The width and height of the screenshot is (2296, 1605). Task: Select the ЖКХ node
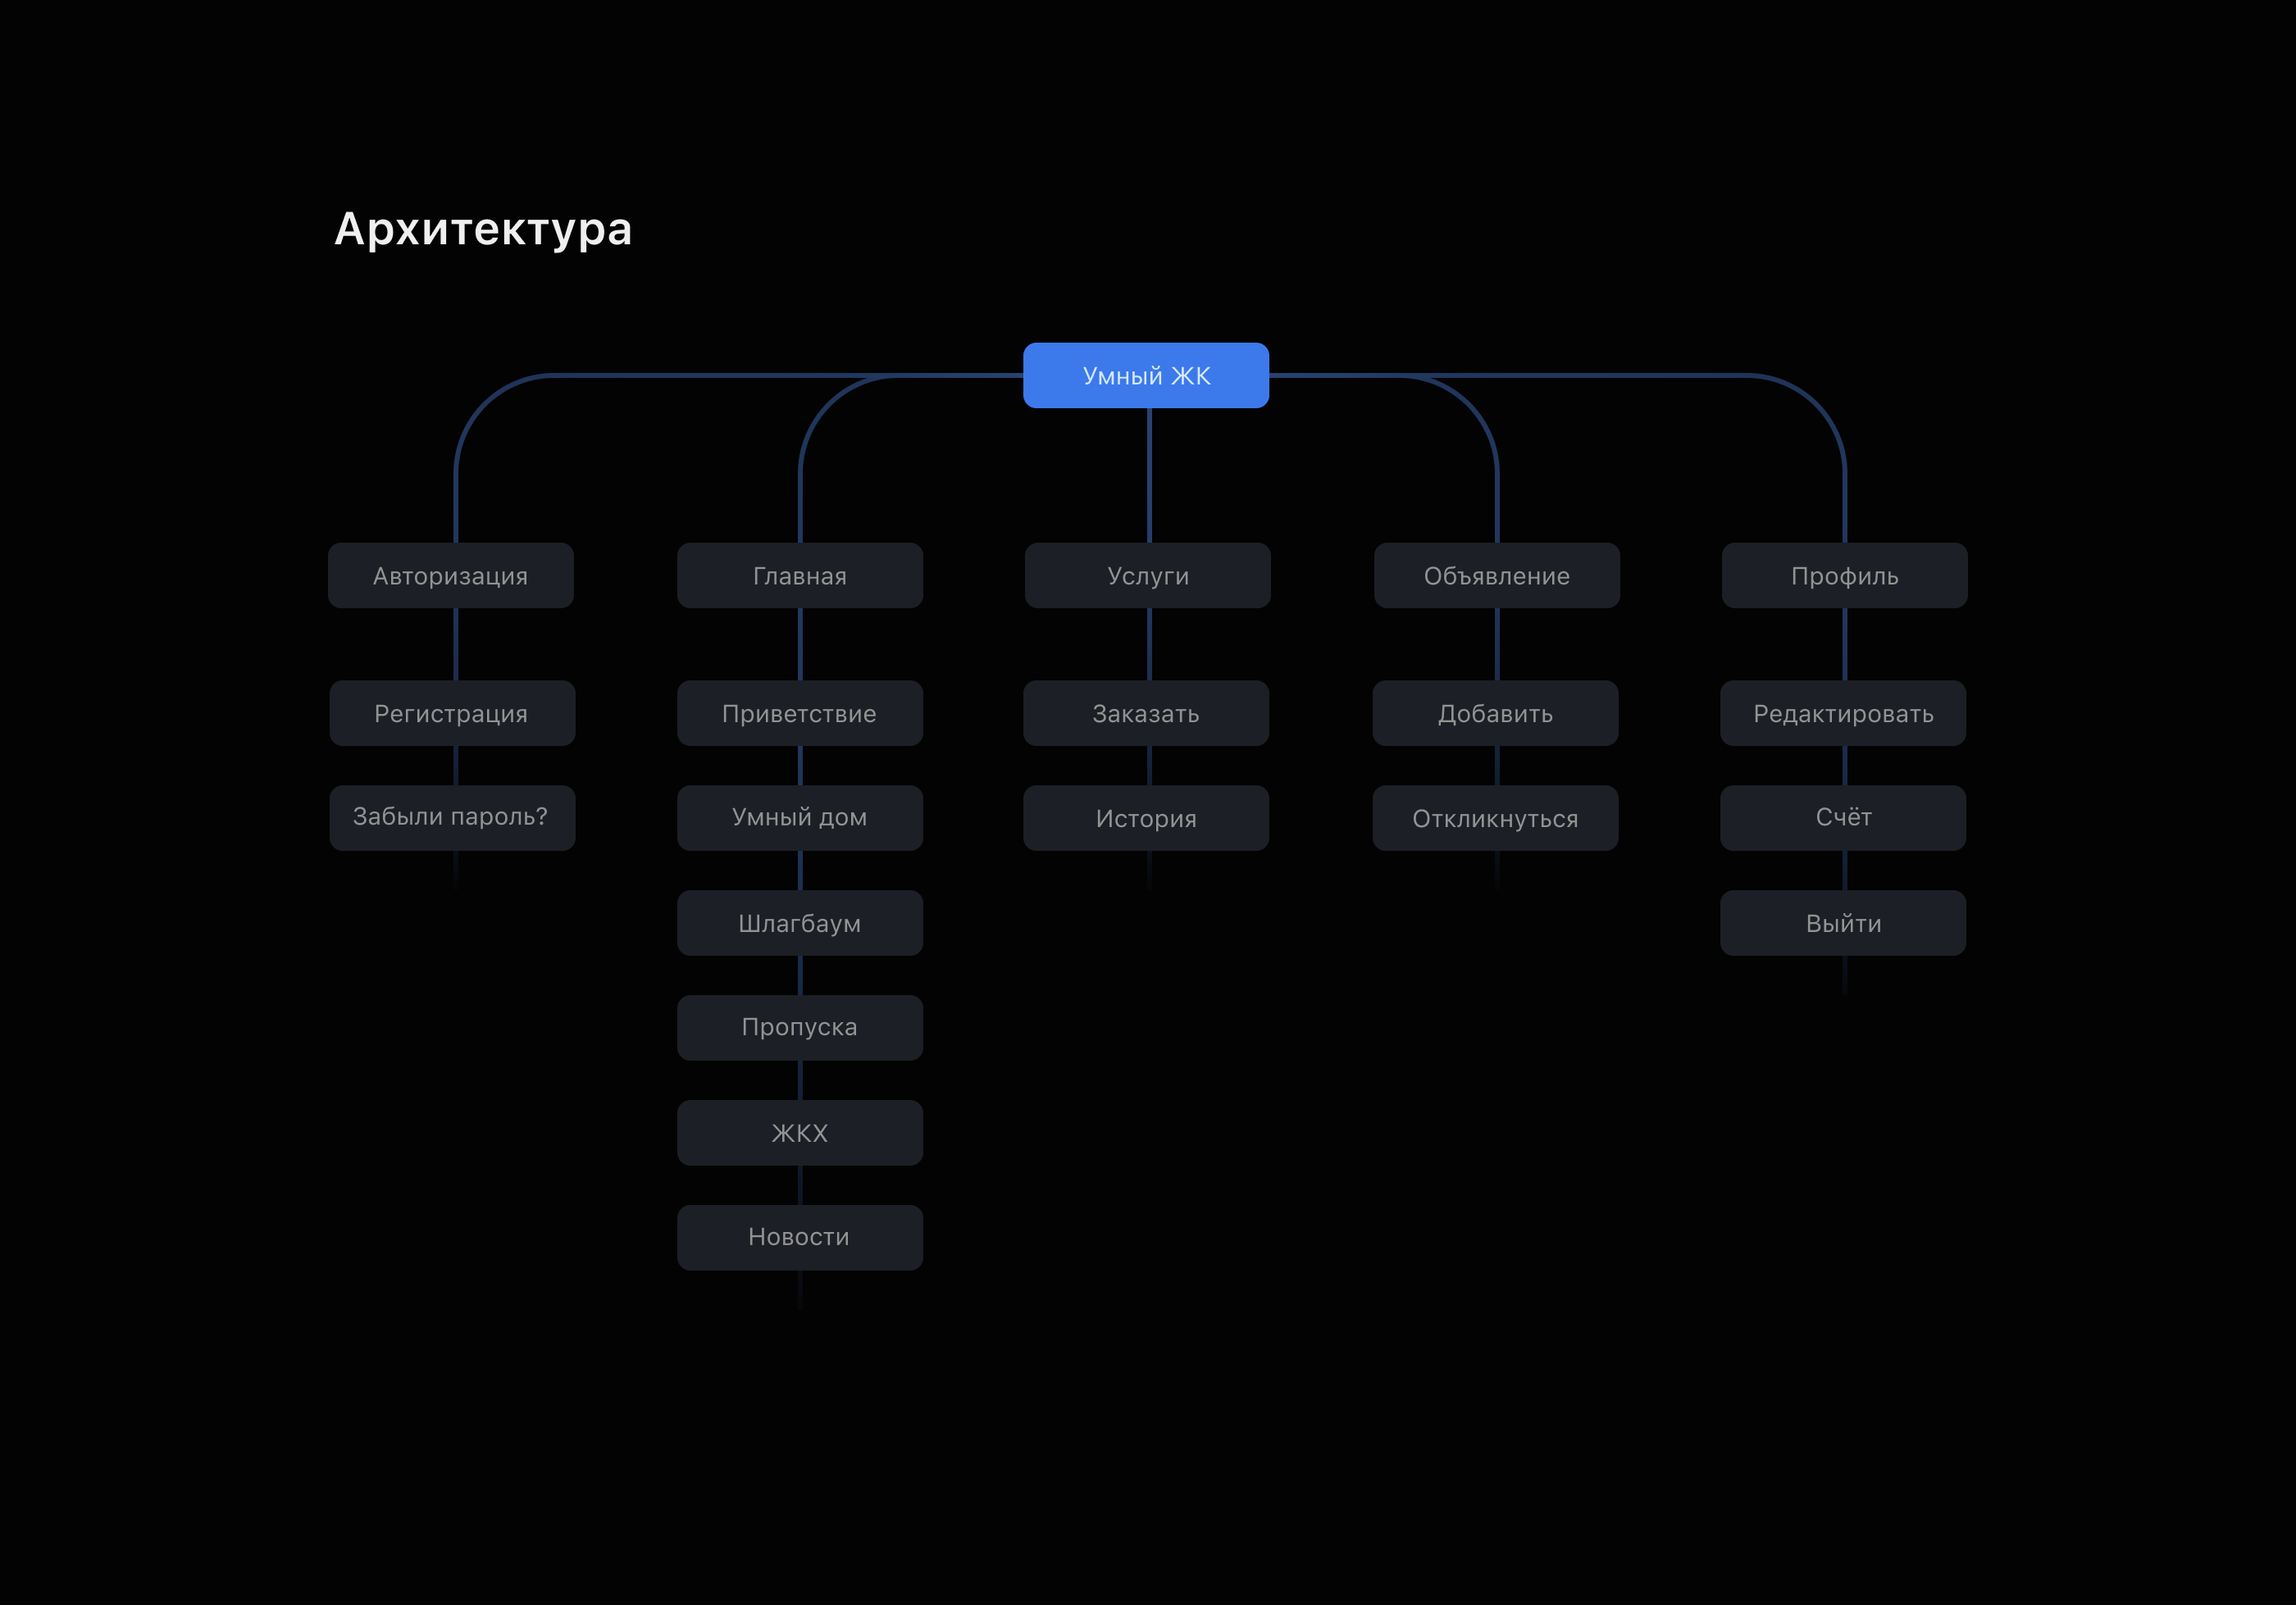point(799,1132)
